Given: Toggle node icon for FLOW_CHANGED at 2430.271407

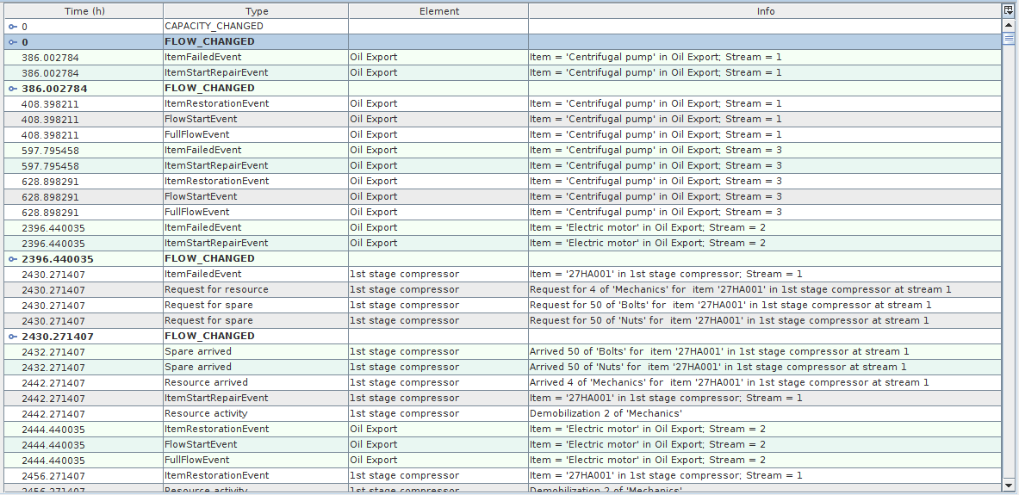Looking at the screenshot, I should point(13,337).
